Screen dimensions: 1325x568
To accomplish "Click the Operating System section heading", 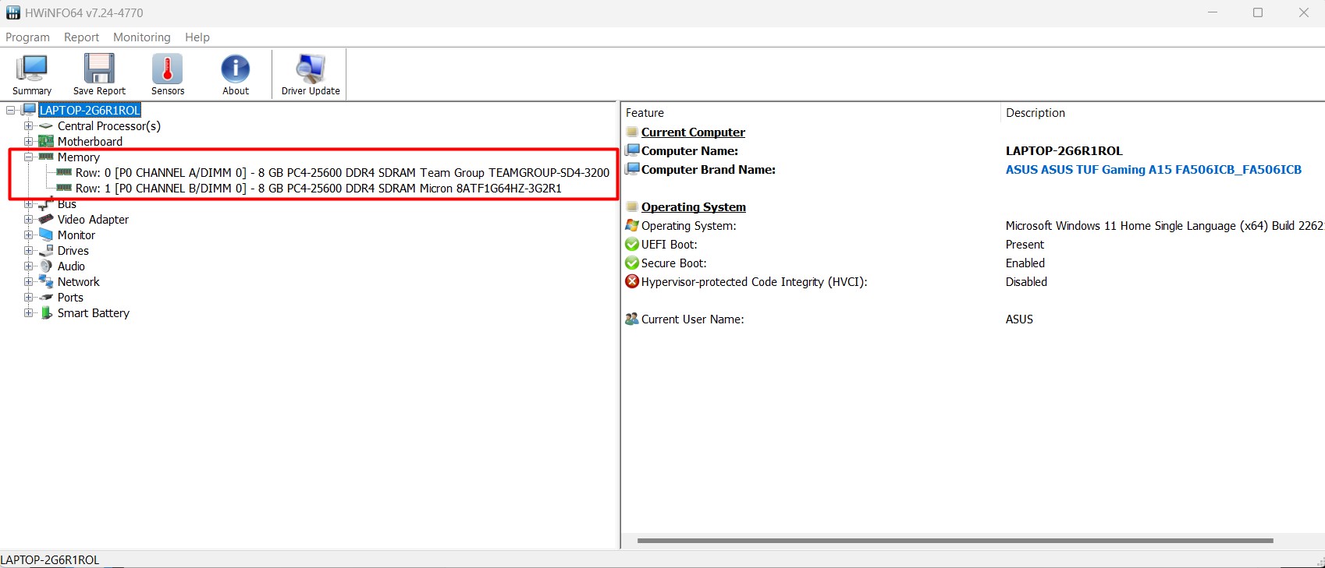I will coord(694,206).
